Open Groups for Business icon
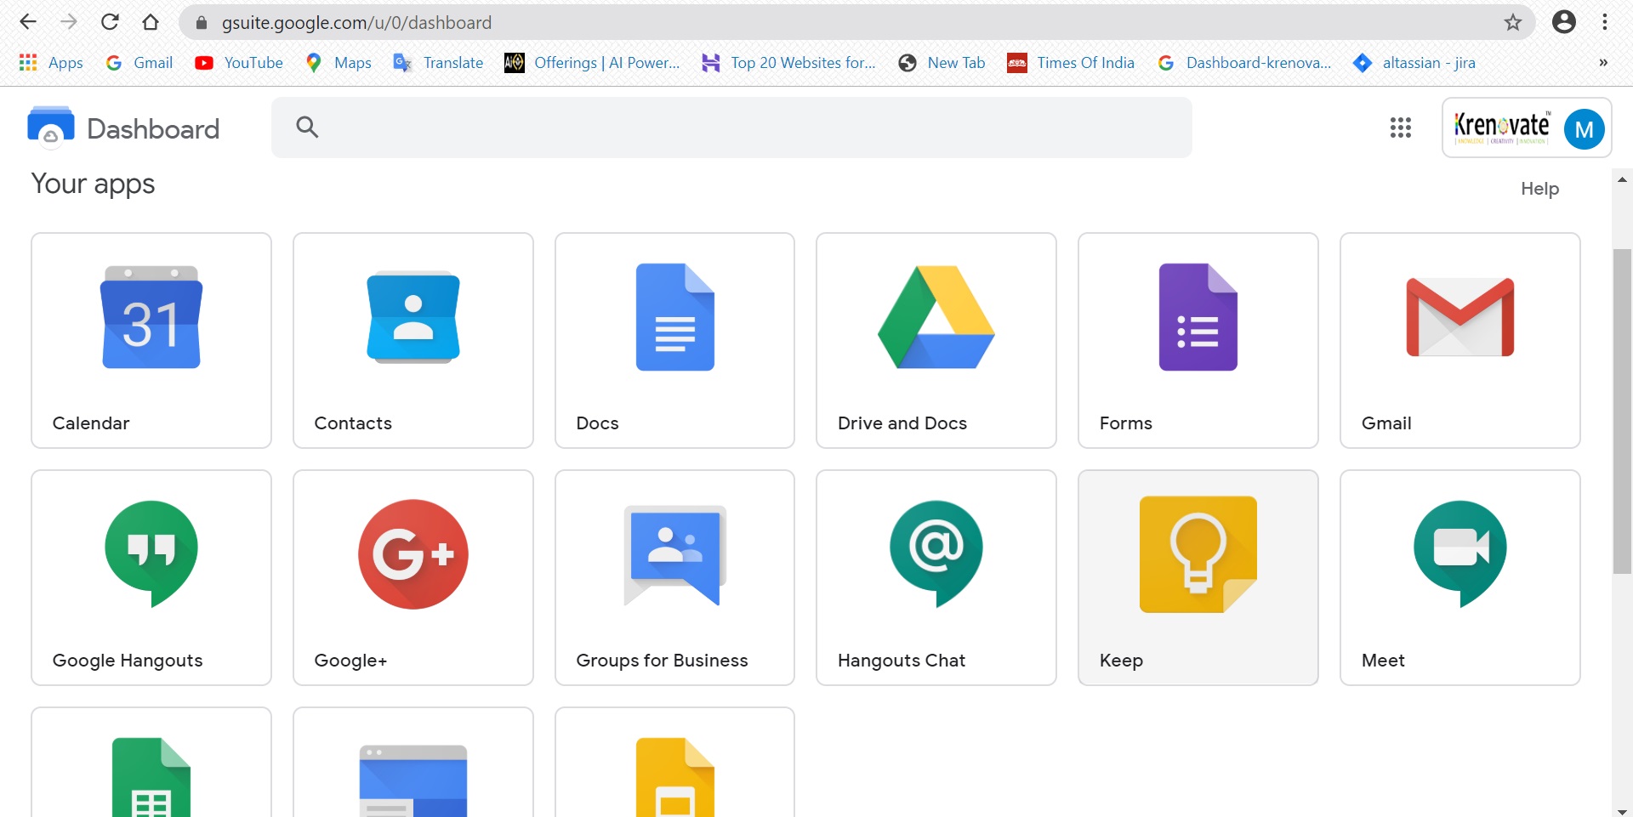 tap(675, 555)
